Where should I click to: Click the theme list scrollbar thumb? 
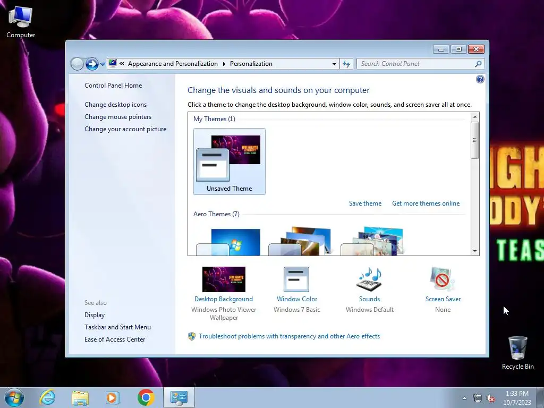click(475, 140)
